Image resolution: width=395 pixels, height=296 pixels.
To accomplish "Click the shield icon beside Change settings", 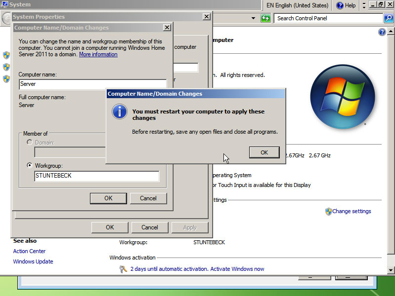I will pos(328,212).
